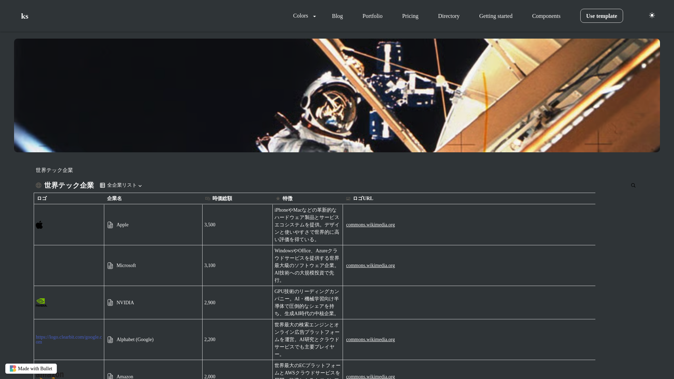The height and width of the screenshot is (379, 674).
Task: Click the ks site logo
Action: pyautogui.click(x=25, y=16)
